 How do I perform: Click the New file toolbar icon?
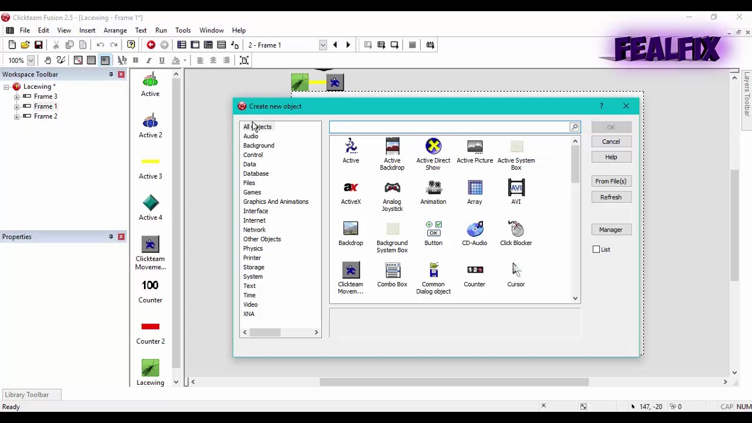[x=12, y=45]
